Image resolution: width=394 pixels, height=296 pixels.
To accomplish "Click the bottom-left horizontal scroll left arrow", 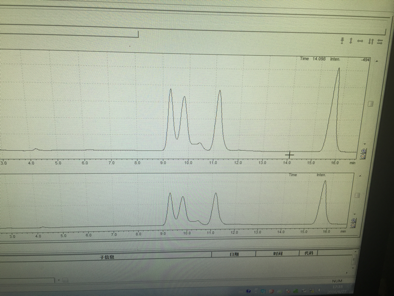I will [x=59, y=280].
